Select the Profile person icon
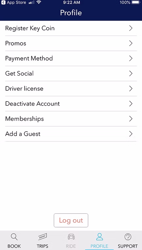Viewport: 142px width, 250px height. (99, 237)
